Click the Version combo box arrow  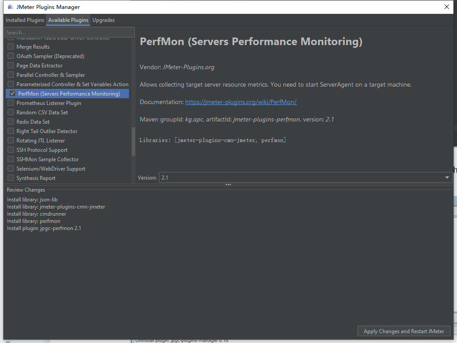tap(447, 177)
